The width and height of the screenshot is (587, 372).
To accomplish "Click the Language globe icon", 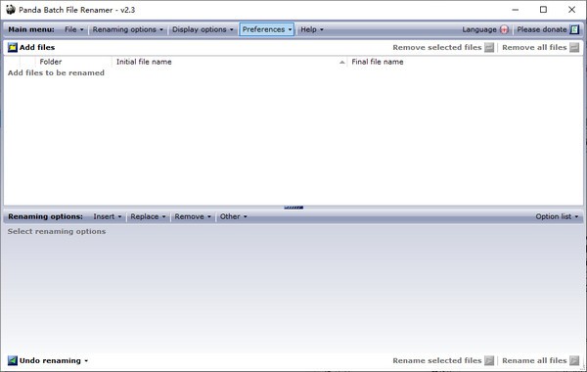I will tap(504, 29).
